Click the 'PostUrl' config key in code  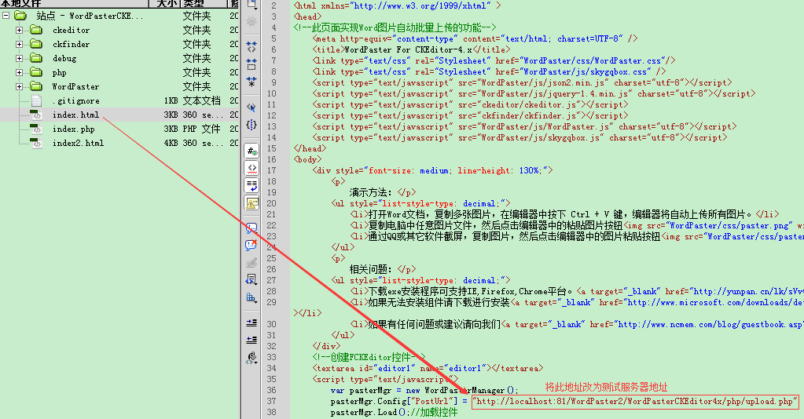click(431, 402)
